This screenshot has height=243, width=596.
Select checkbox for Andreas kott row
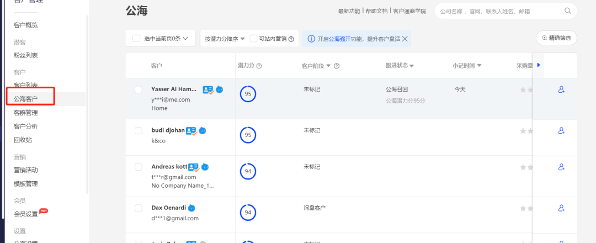(x=139, y=167)
